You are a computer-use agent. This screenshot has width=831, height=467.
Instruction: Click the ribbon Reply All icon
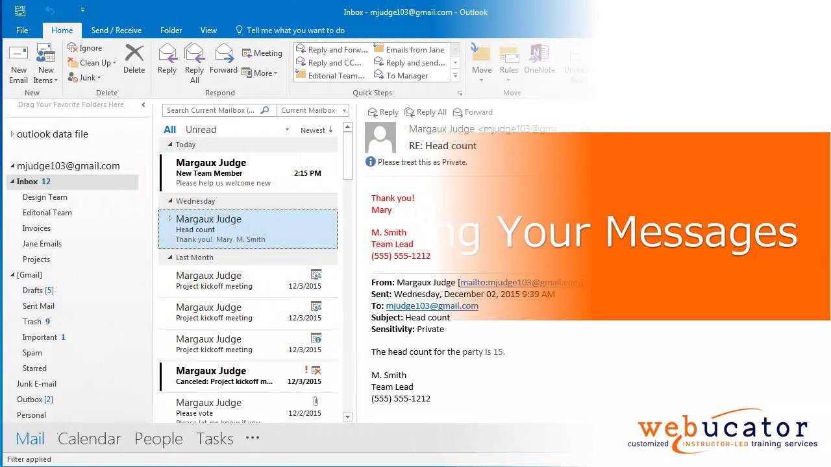click(x=194, y=53)
